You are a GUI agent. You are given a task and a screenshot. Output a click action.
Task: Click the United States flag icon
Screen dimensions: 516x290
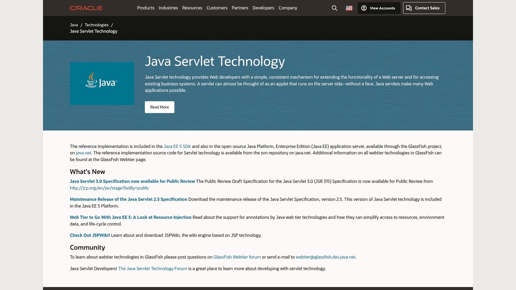tap(349, 8)
